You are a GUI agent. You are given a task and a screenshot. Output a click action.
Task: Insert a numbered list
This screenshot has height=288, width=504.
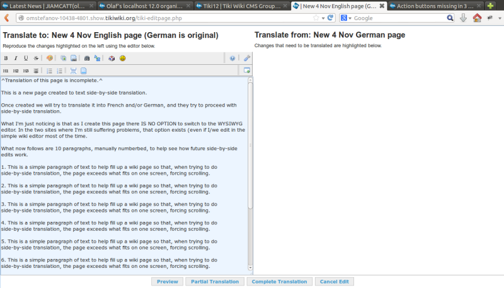click(59, 71)
